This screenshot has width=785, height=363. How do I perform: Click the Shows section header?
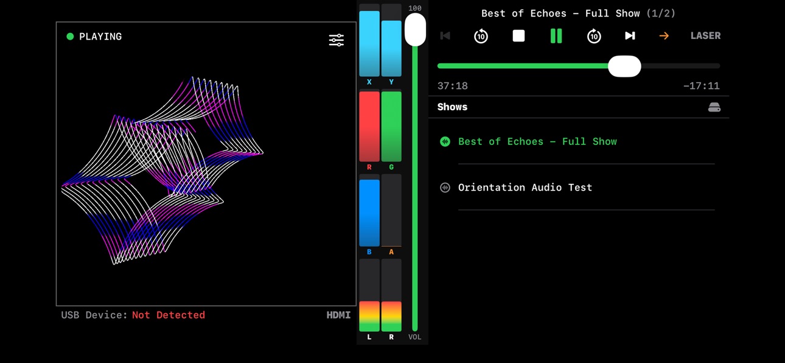[452, 107]
